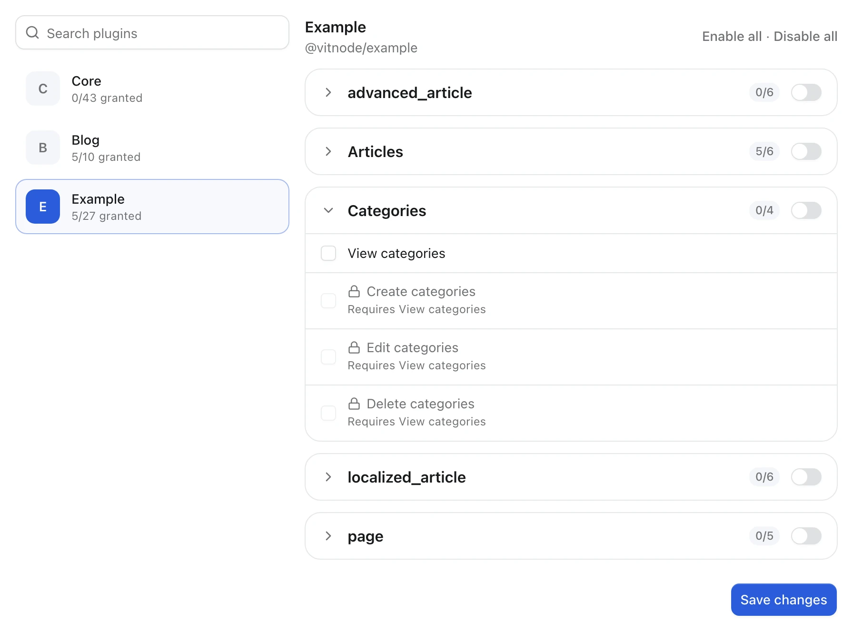Click the Delete categories label
The image size is (853, 632).
421,404
